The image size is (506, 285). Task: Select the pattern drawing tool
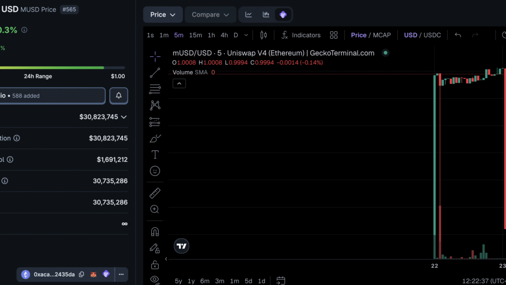[x=155, y=106]
